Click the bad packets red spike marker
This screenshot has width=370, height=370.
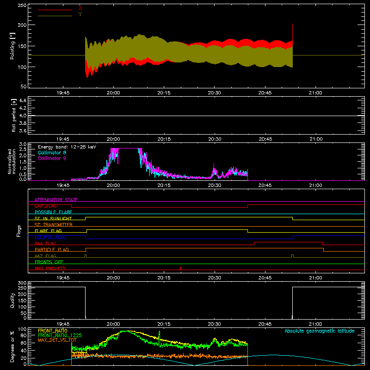(181, 268)
